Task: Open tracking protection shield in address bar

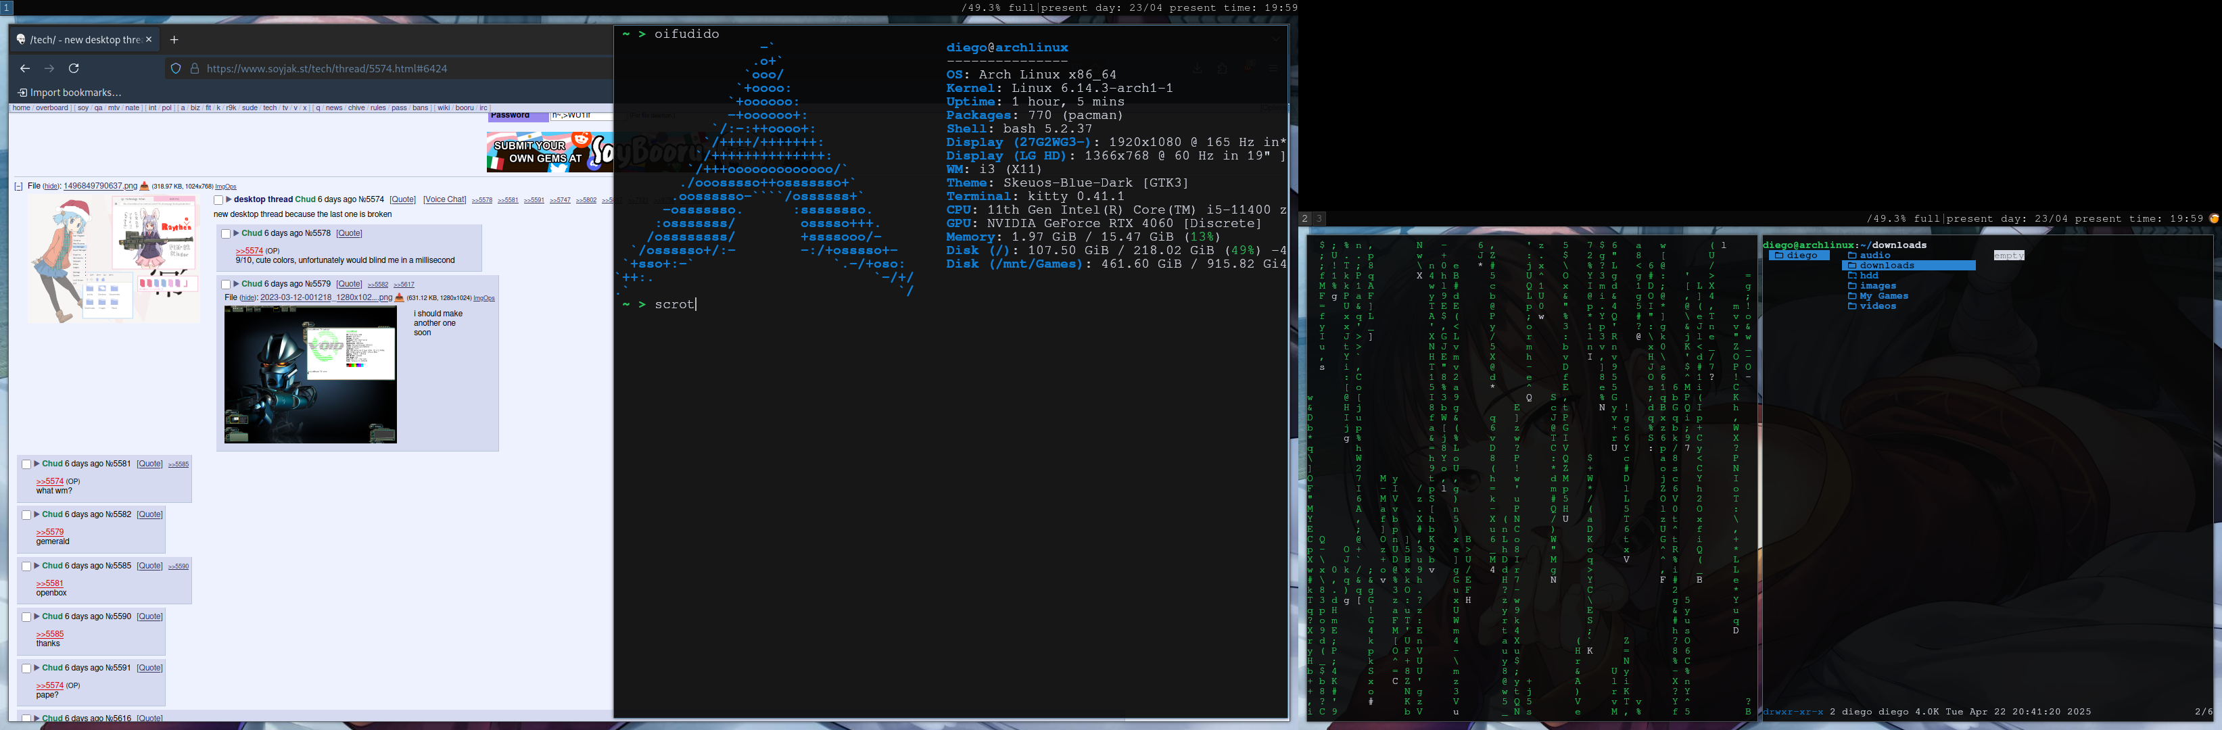Action: (x=176, y=68)
